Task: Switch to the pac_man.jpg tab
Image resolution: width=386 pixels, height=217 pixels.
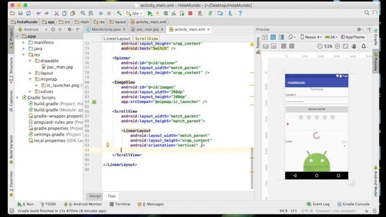Action: (x=147, y=30)
